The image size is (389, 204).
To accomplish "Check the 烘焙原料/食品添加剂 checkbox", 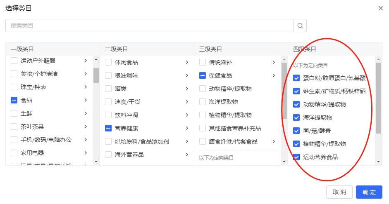I will 108,141.
